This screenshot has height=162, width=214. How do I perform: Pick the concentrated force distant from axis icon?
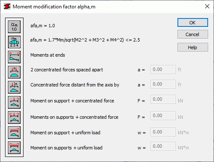pyautogui.click(x=14, y=87)
